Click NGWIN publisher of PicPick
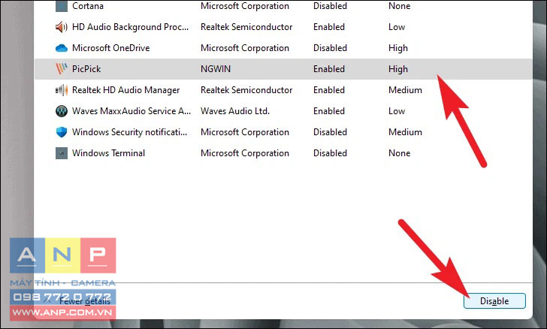Screen dimensions: 547x329 pos(216,69)
